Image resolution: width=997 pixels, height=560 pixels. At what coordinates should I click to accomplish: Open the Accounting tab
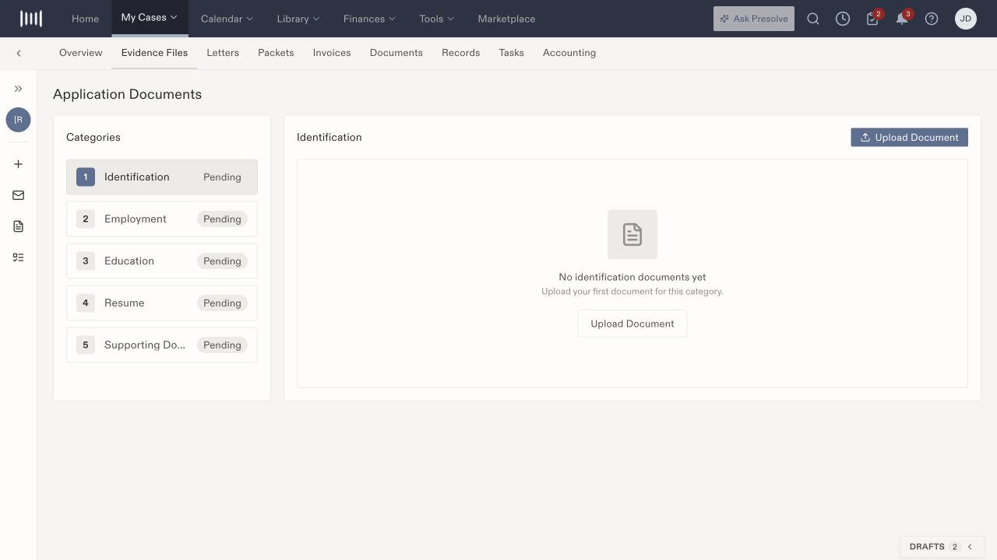[569, 53]
